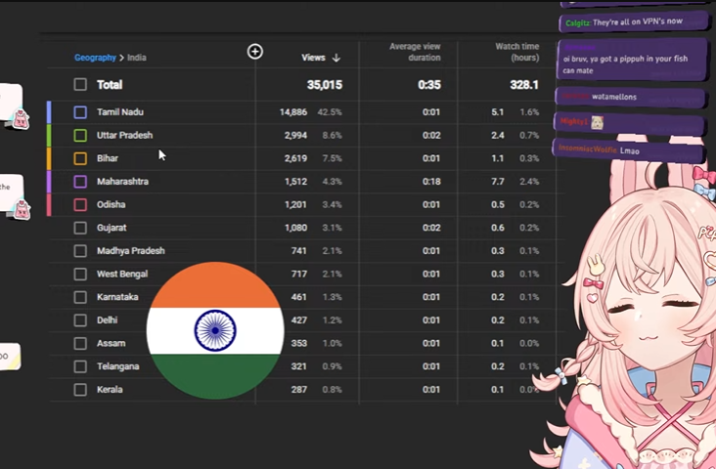
Task: Click the emote in Mighty's chat message
Action: coord(598,122)
